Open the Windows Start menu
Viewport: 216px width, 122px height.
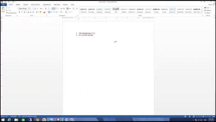pos(3,120)
